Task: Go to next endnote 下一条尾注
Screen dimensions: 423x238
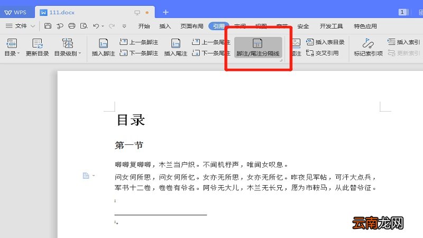Action: (211, 53)
